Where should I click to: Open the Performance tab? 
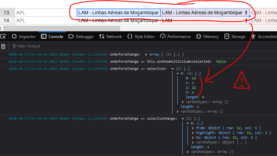pyautogui.click(x=175, y=36)
